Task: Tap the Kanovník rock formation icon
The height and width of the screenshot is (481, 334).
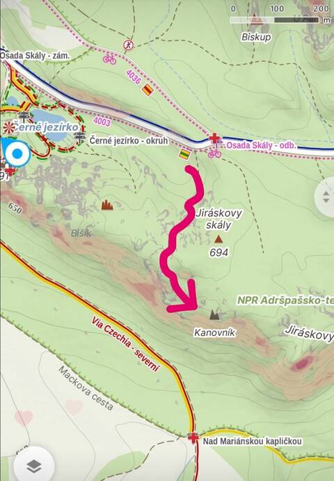Action: tap(214, 314)
